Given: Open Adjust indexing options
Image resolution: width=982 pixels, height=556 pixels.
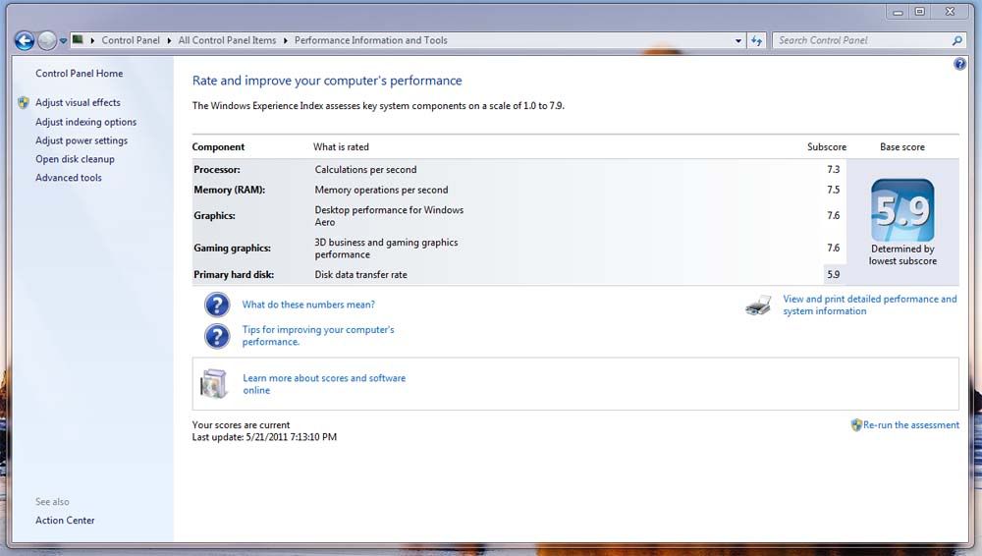Looking at the screenshot, I should point(85,122).
